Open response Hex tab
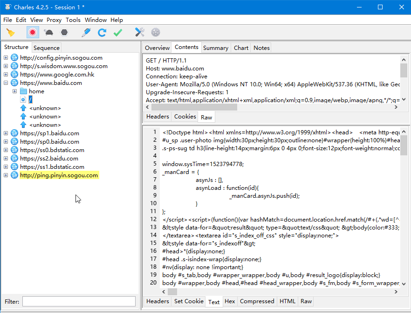This screenshot has width=411, height=313. pyautogui.click(x=230, y=301)
